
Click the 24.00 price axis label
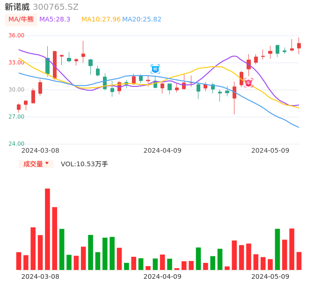pos(16,144)
